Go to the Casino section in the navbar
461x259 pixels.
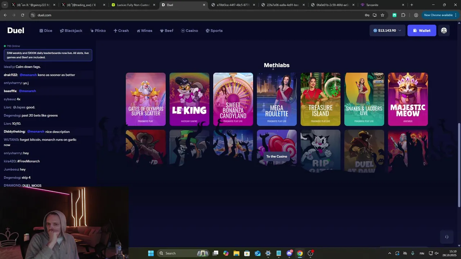click(189, 31)
